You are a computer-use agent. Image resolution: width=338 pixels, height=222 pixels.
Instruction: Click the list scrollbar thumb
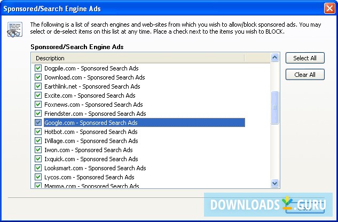pyautogui.click(x=274, y=108)
